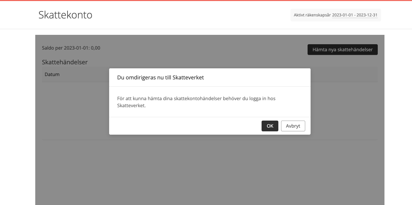Select the Datum column header

52,74
